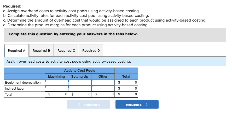Click requirement b 'Calculate activity rates' text
This screenshot has height=113, width=232.
(76, 16)
